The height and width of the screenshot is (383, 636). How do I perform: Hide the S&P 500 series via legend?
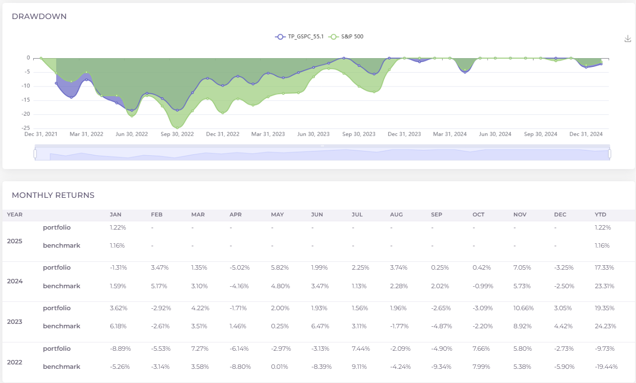(347, 37)
